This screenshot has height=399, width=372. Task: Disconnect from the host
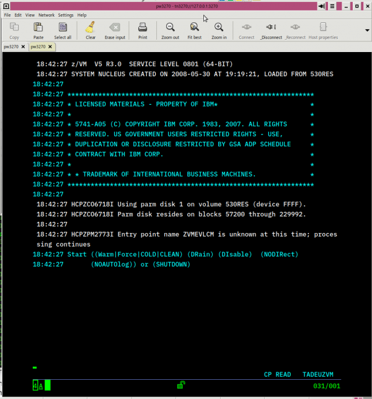(271, 30)
